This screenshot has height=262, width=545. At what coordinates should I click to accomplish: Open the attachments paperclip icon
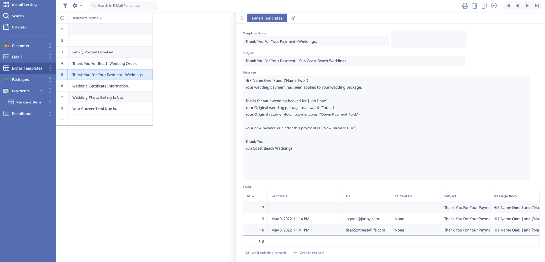293,18
